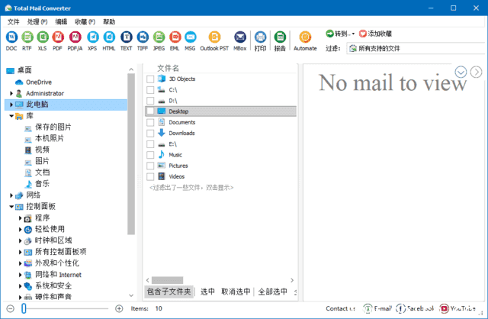Click the 文件名 column header
The height and width of the screenshot is (319, 488).
pos(168,68)
